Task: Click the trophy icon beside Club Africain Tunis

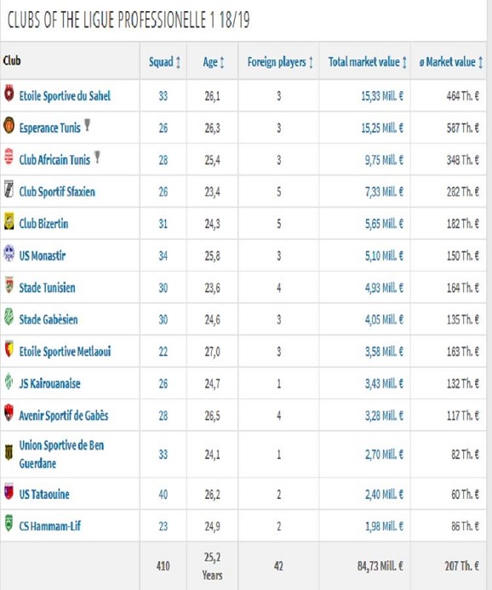Action: tap(97, 157)
